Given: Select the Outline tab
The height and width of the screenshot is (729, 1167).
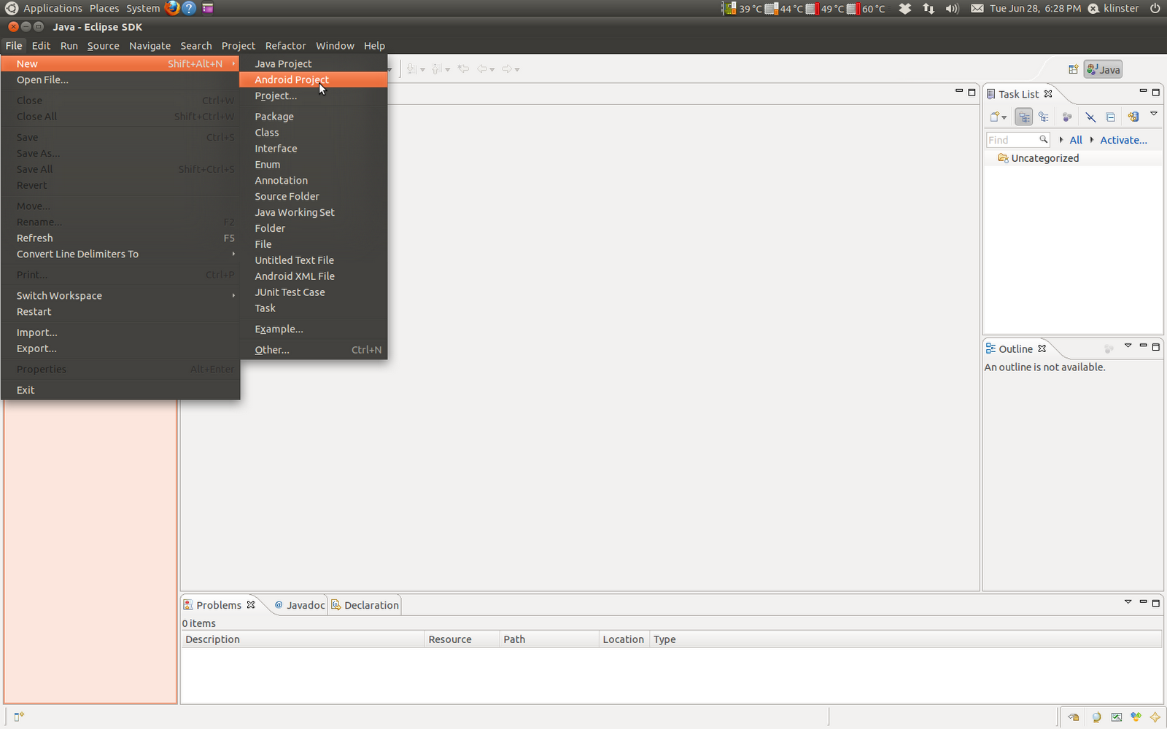Looking at the screenshot, I should 1015,348.
